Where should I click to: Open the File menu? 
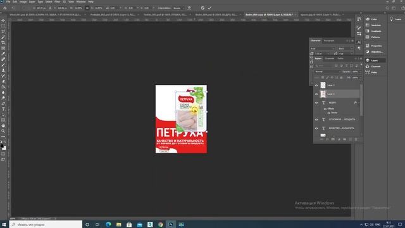click(8, 1)
